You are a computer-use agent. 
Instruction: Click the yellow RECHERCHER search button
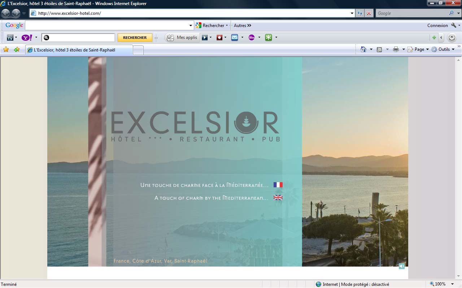(x=135, y=37)
